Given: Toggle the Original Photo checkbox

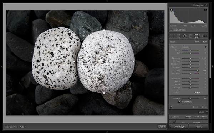Looking at the screenshot, I should (171, 30).
